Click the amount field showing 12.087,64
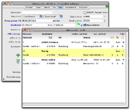Image resolution: width=131 pixels, height=111 pixels. [64, 25]
